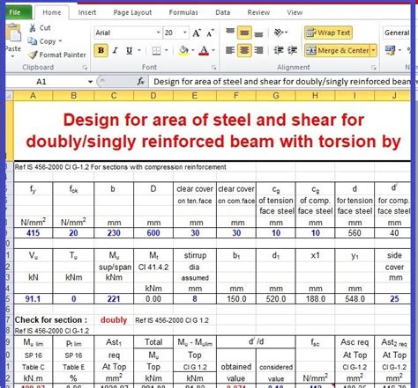Click the formula bar text
Viewport: 418px width, 388px height.
pyautogui.click(x=281, y=82)
